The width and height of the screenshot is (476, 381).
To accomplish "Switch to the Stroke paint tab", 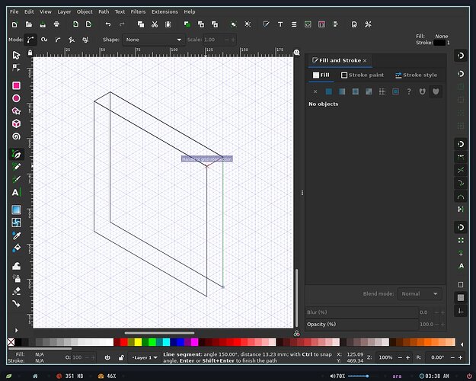I will [363, 75].
